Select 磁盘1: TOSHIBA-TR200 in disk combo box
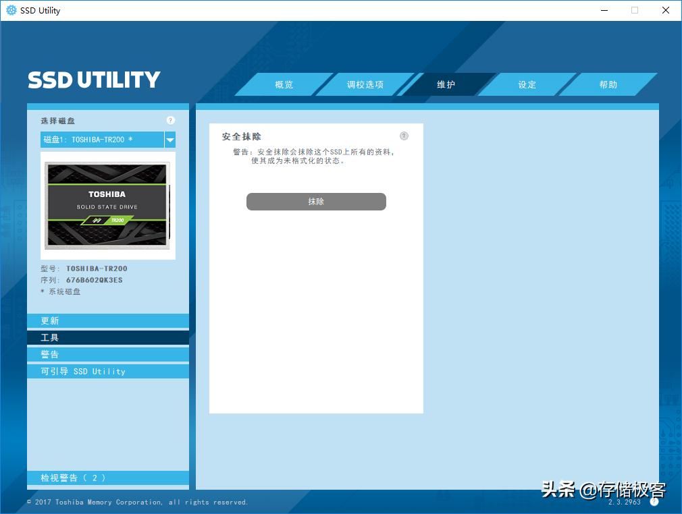 point(102,140)
